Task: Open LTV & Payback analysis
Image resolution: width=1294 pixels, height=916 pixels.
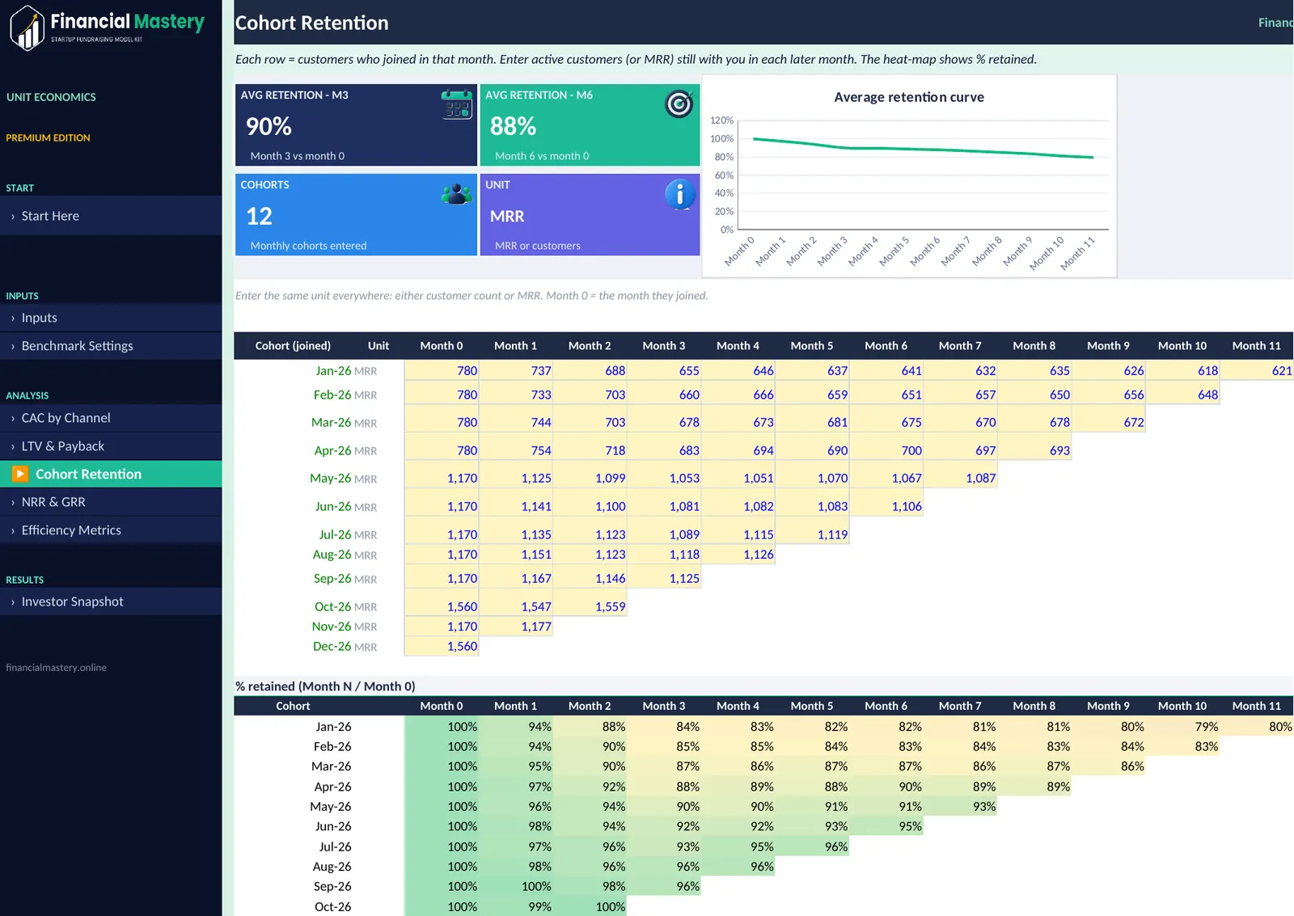Action: click(x=111, y=446)
